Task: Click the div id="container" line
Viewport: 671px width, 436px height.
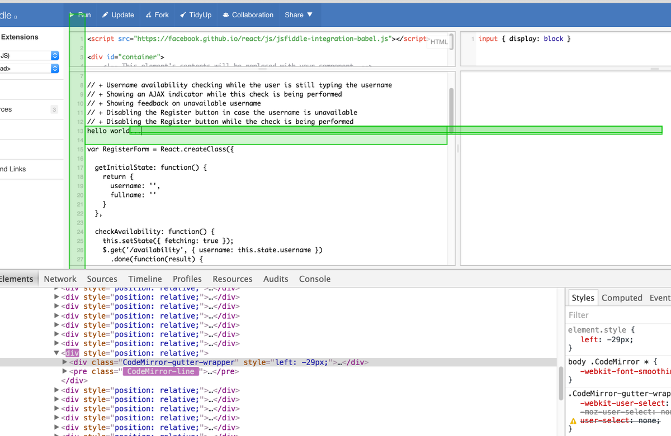Action: 125,57
